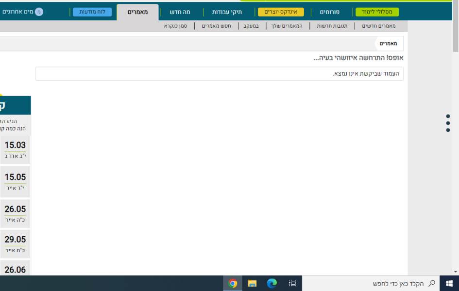Image resolution: width=459 pixels, height=291 pixels.
Task: Open 'חפש מאמרים' to search articles
Action: (x=217, y=26)
